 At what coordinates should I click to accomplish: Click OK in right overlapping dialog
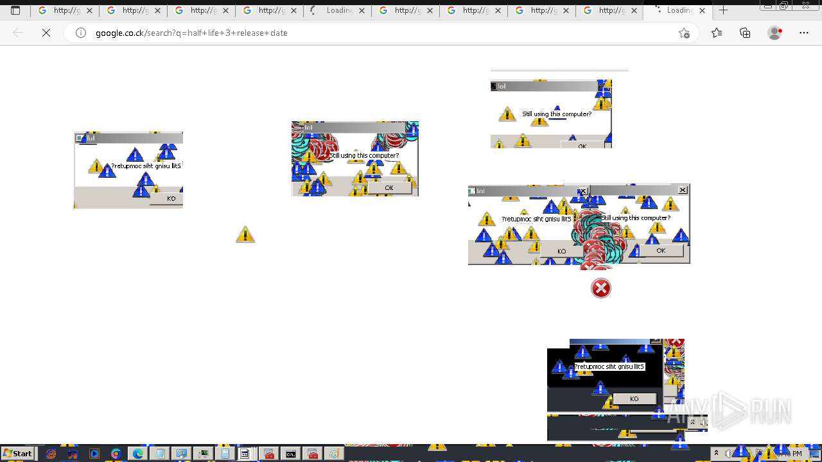tap(661, 251)
